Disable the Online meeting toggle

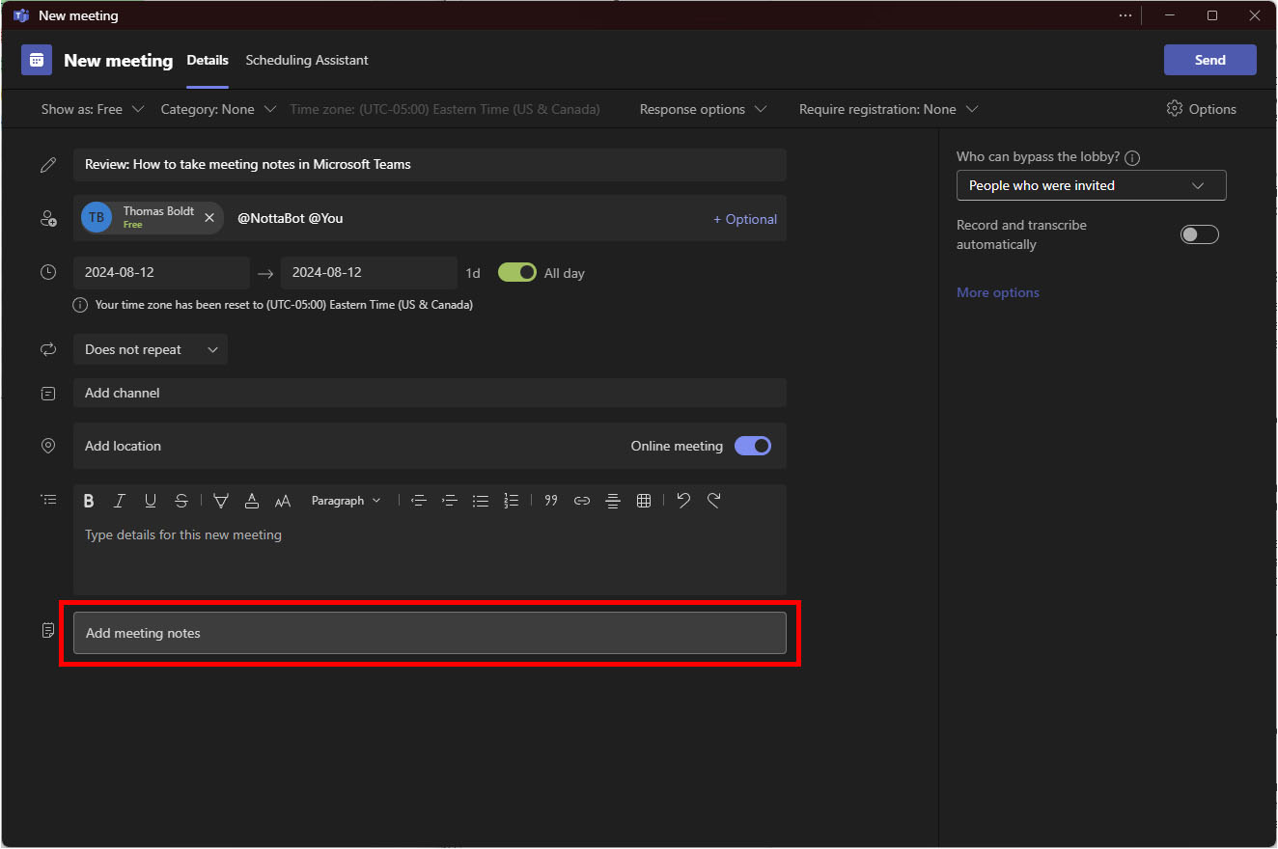(x=753, y=446)
